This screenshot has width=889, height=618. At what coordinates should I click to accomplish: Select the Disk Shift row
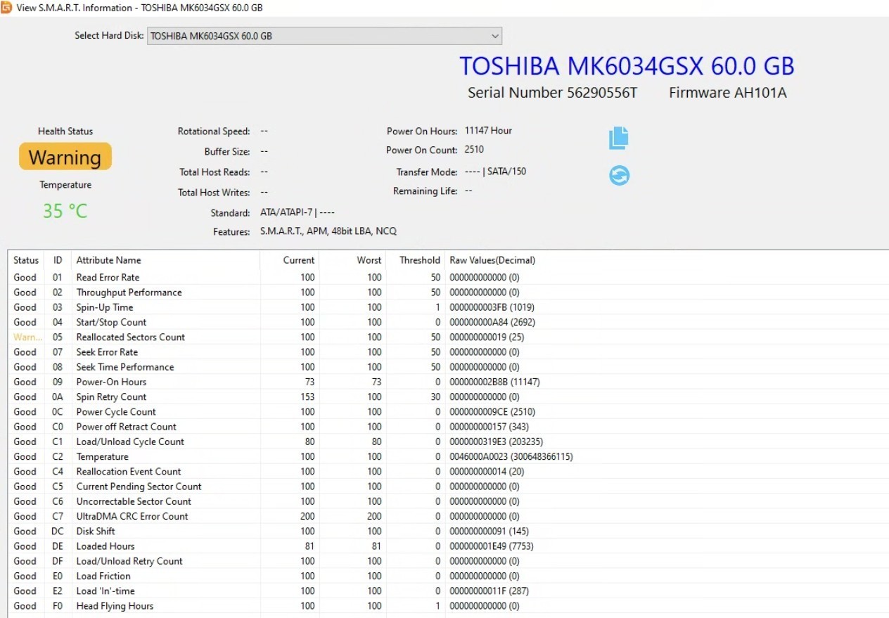coord(449,532)
